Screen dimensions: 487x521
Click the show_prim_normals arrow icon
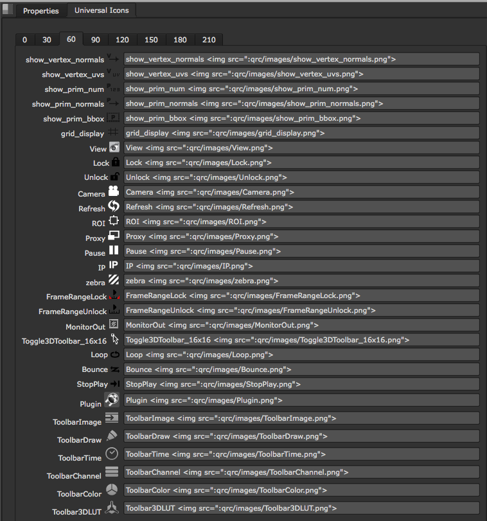click(x=112, y=102)
